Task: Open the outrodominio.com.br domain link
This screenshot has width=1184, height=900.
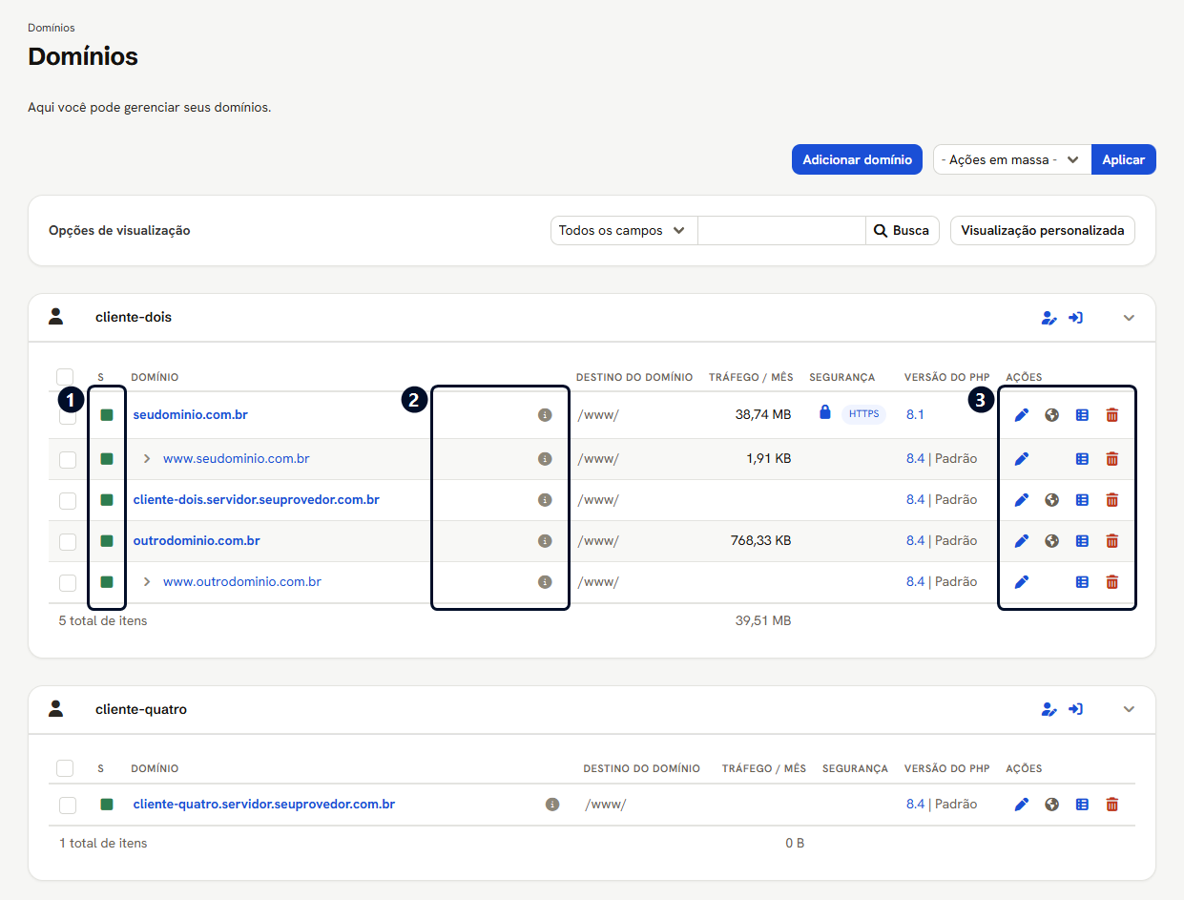Action: coord(197,541)
